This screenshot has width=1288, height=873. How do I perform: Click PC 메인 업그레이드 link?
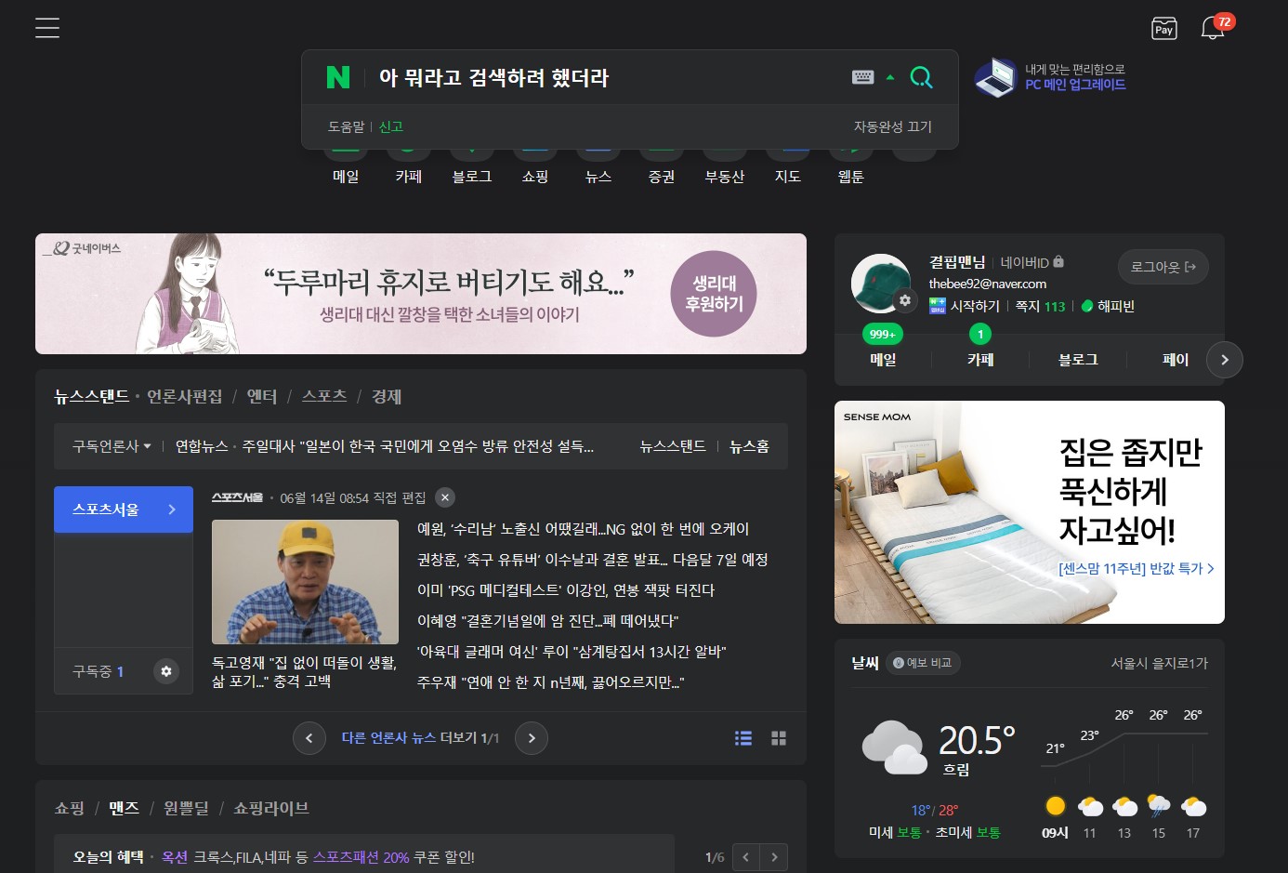(x=1075, y=85)
